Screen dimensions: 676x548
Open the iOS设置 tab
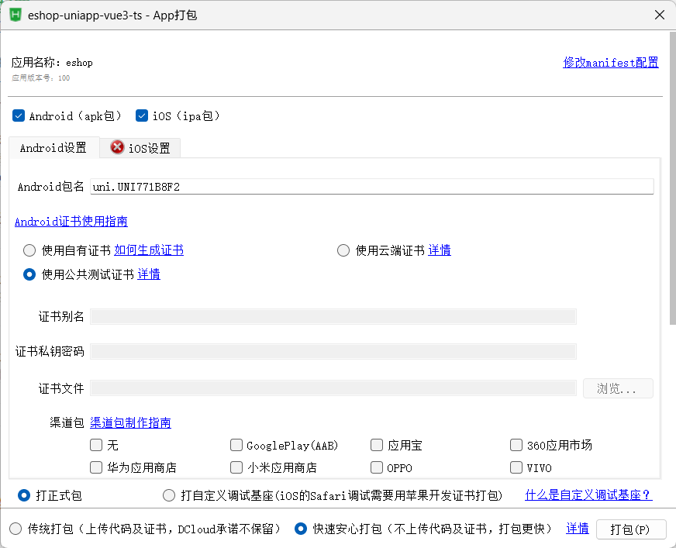tap(149, 148)
